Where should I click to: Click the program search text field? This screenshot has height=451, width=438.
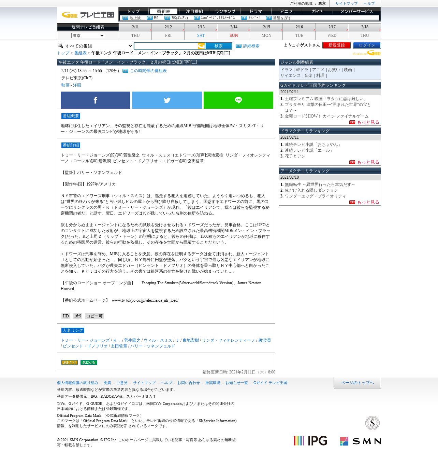click(x=166, y=46)
